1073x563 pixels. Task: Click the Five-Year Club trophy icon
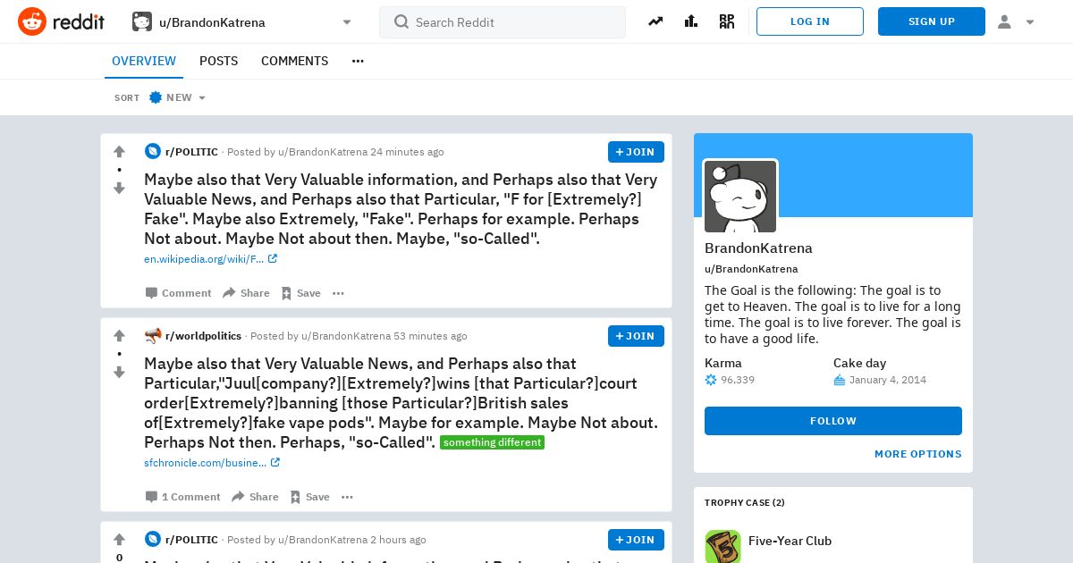click(722, 546)
